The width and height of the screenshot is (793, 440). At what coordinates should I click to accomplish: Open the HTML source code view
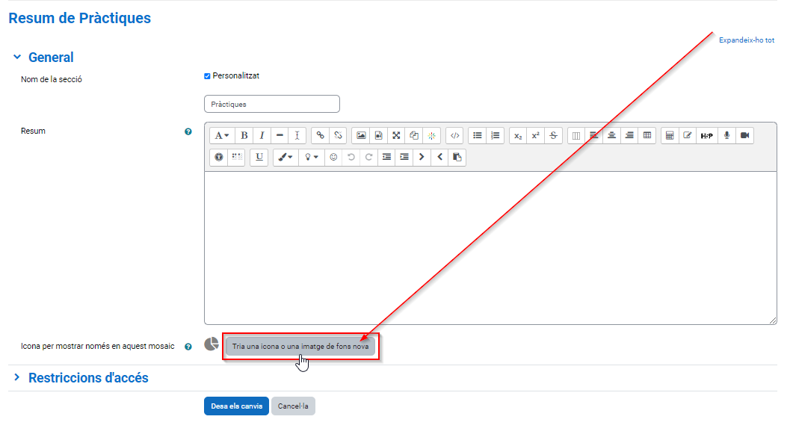tap(454, 135)
